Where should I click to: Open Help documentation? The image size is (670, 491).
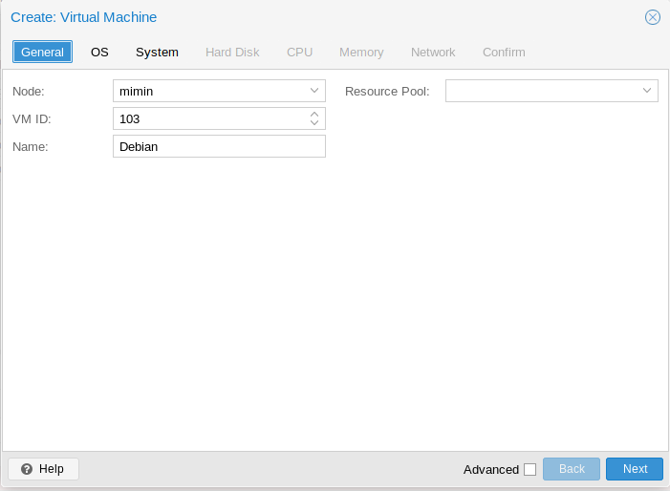[43, 469]
